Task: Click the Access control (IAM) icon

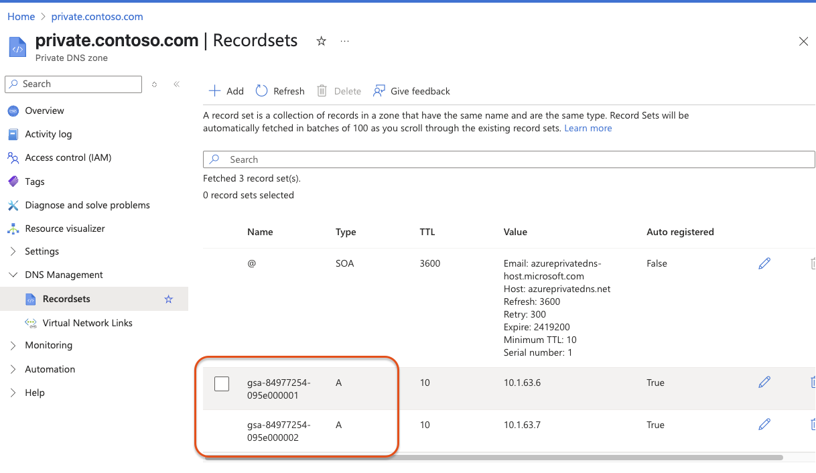Action: 13,157
